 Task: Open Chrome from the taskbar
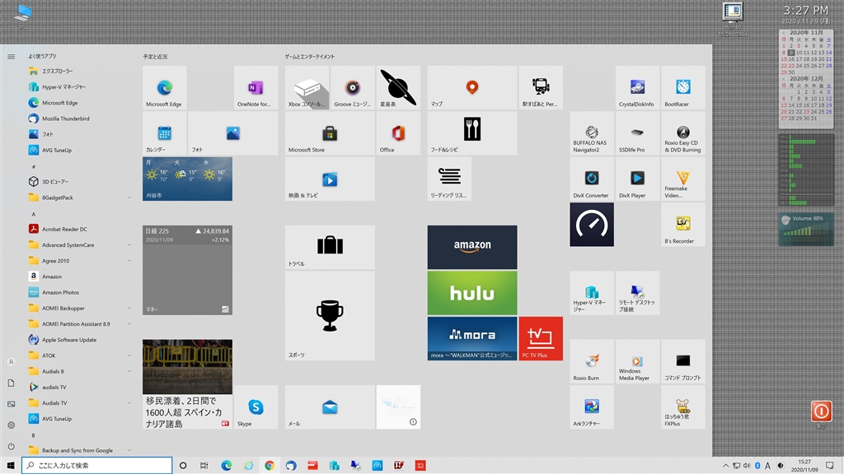[270, 466]
